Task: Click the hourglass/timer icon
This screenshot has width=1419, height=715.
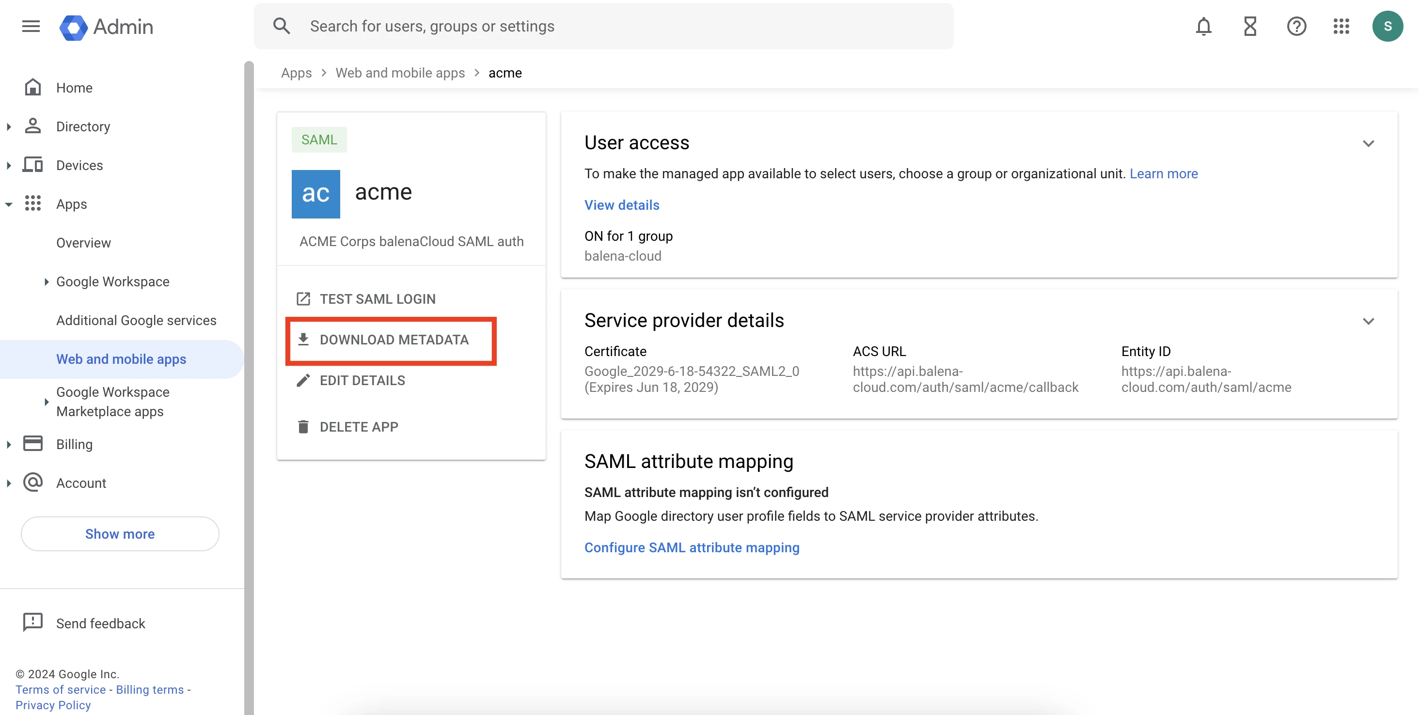Action: coord(1249,26)
